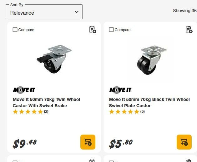The image size is (197, 162).
Task: Open the (2) reviews count link
Action: pos(46,112)
